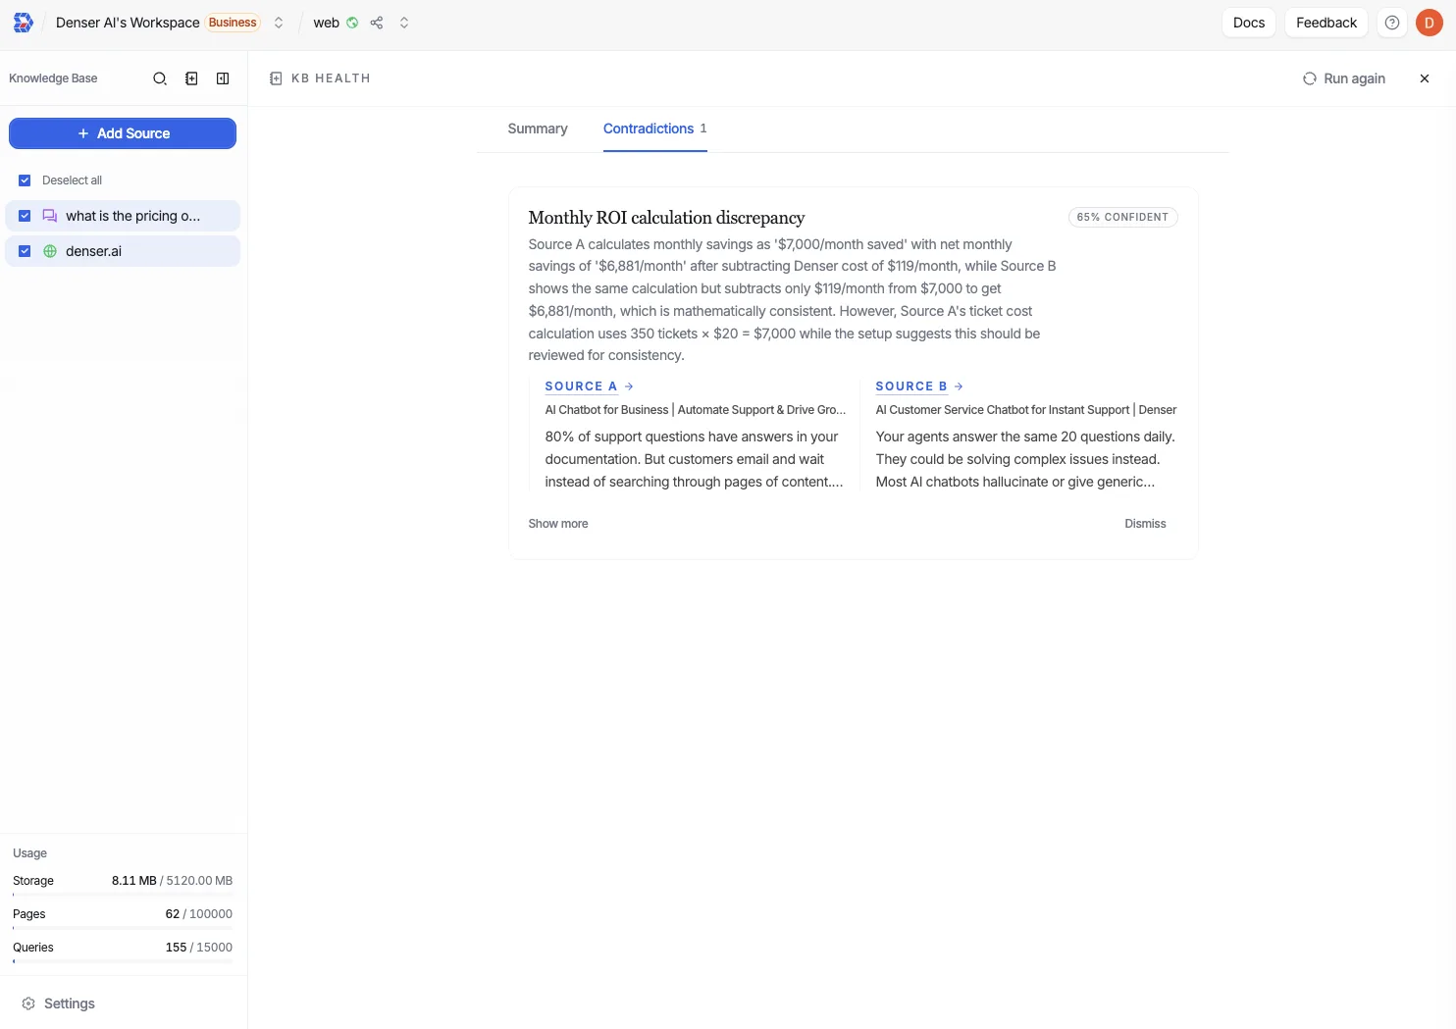Switch to the Summary tab
Image resolution: width=1456 pixels, height=1029 pixels.
(538, 129)
